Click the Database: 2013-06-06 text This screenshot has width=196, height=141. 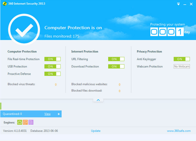point(44,131)
